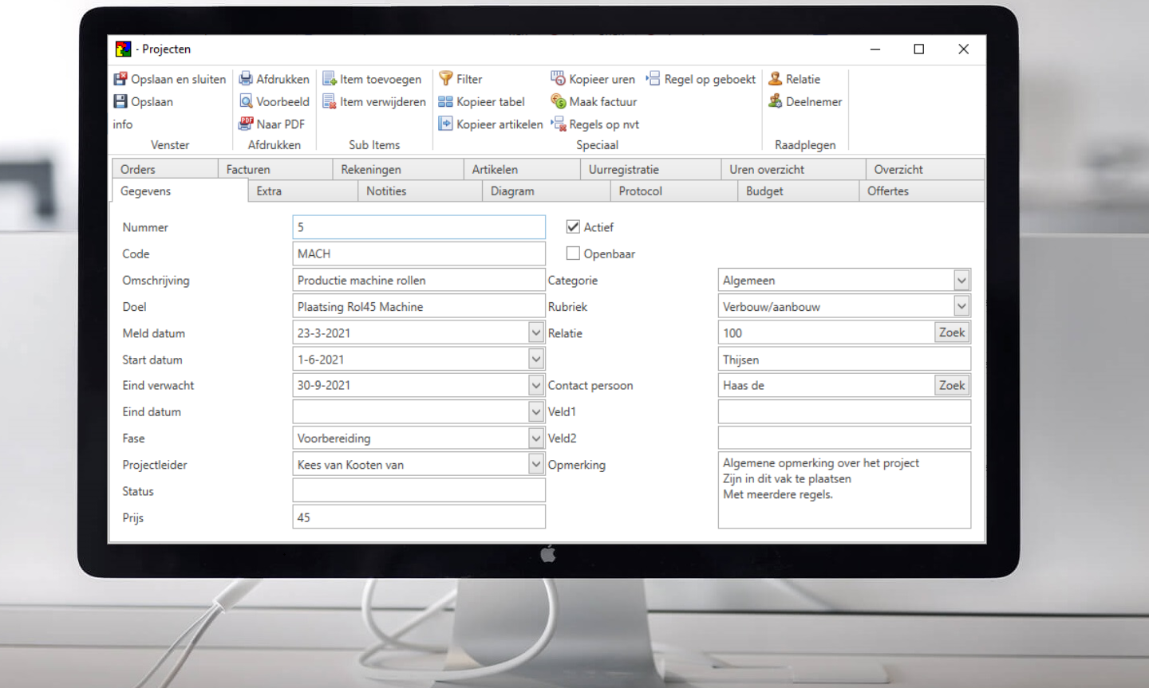
Task: Click the Omschrijving input field
Action: pyautogui.click(x=419, y=280)
